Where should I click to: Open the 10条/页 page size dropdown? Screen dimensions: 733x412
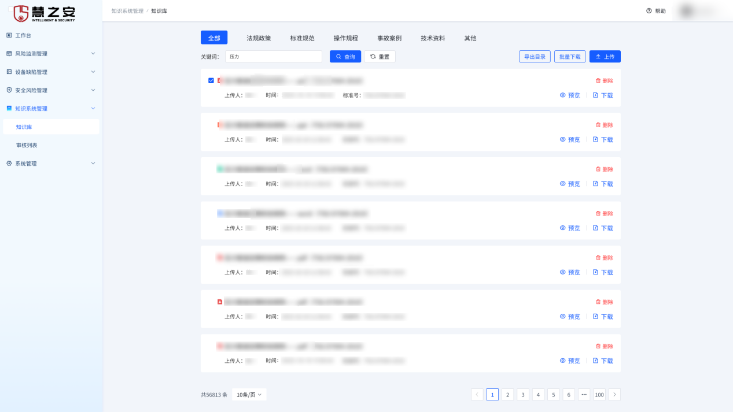pos(249,395)
